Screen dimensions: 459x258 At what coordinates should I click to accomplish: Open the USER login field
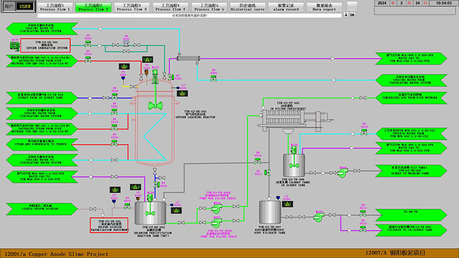tap(25, 6)
